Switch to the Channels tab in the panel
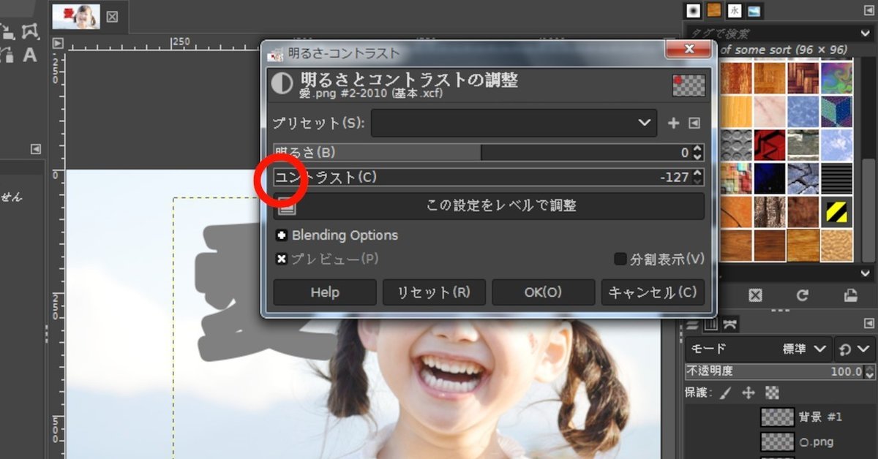The image size is (878, 459). (711, 325)
